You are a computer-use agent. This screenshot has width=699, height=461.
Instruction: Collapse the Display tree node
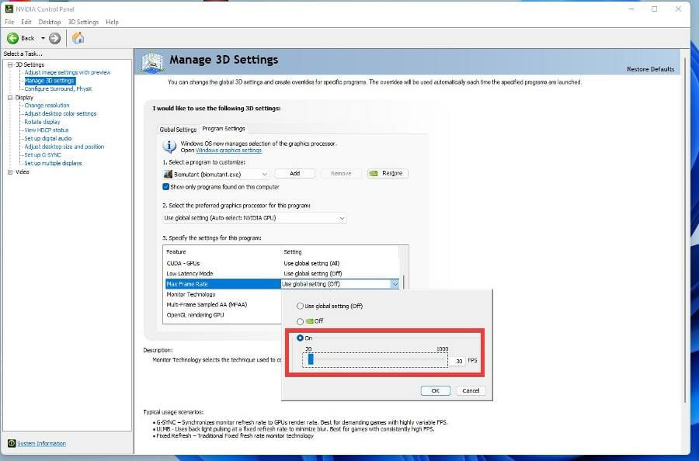tap(10, 98)
